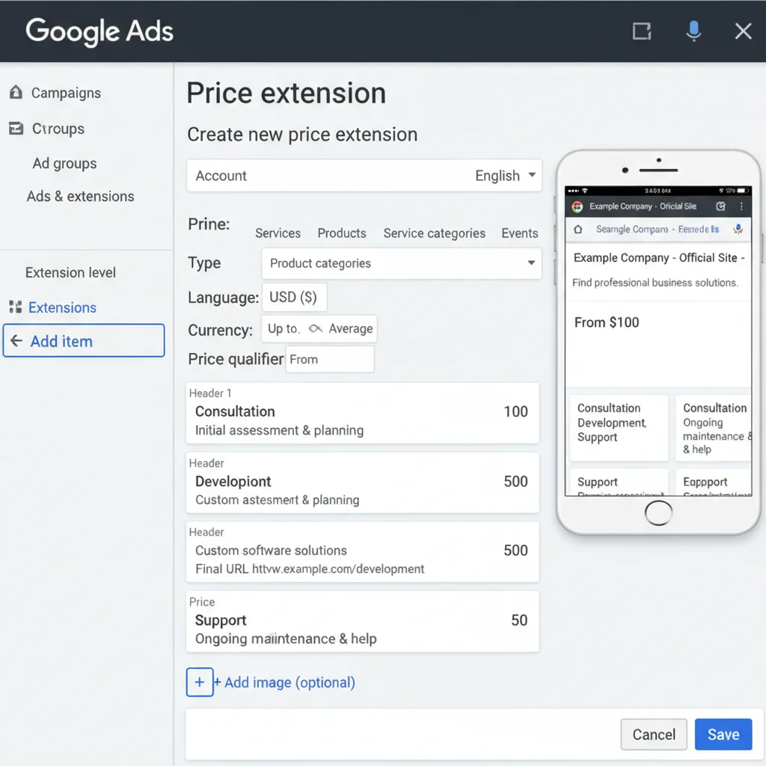
Task: Click the Campaigns sidebar icon
Action: click(16, 92)
